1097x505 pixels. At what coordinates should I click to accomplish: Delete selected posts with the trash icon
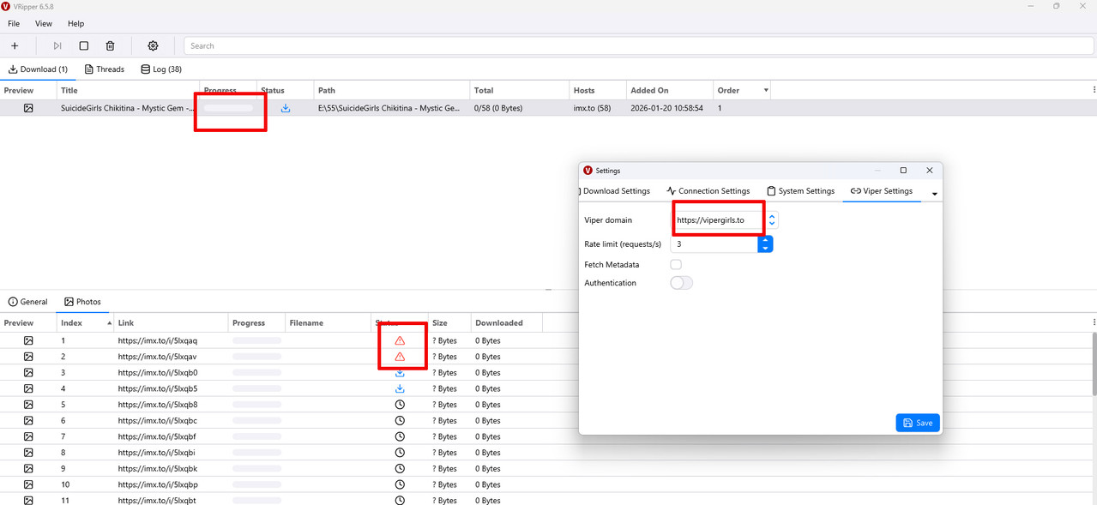tap(110, 45)
